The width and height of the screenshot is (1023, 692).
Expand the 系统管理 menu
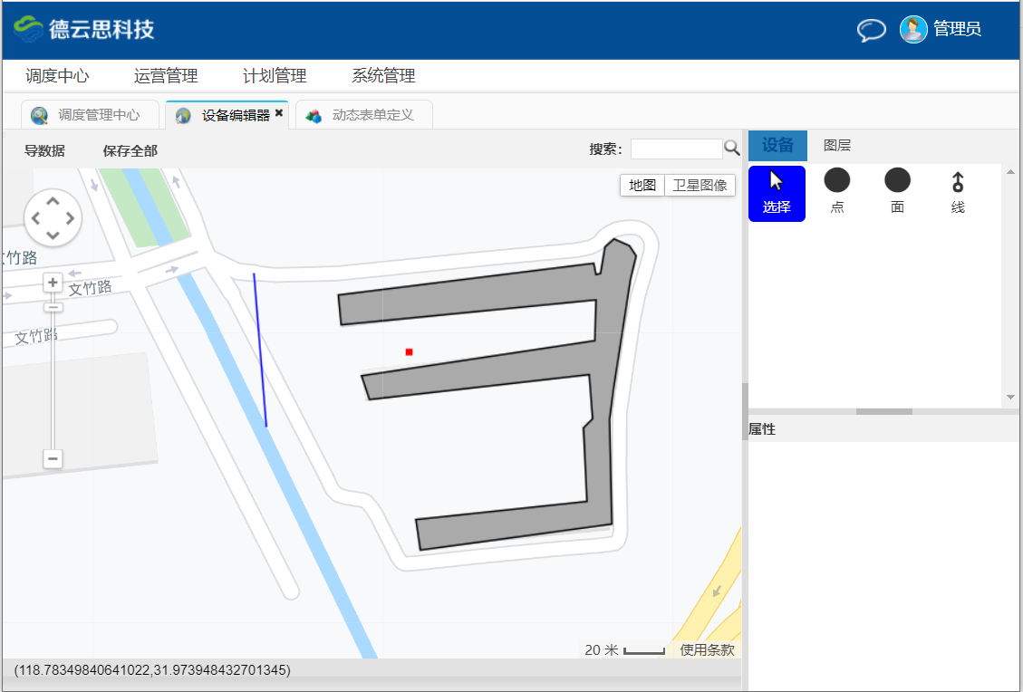tap(383, 76)
